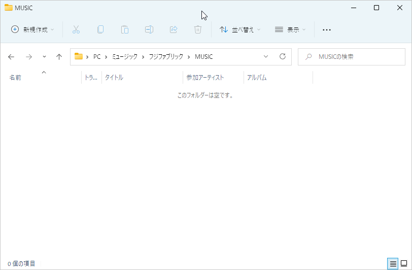Click the Share icon in the toolbar
This screenshot has width=412, height=270.
[174, 29]
